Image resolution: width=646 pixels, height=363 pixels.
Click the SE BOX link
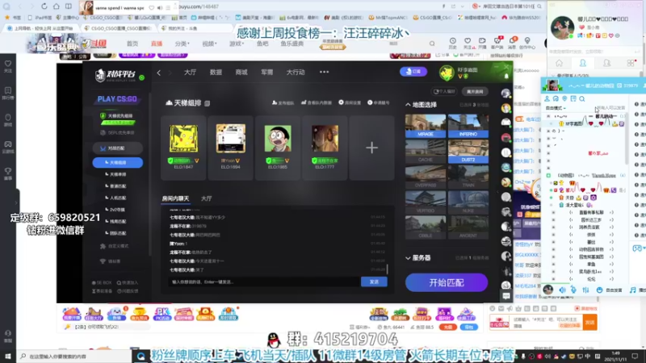click(102, 283)
